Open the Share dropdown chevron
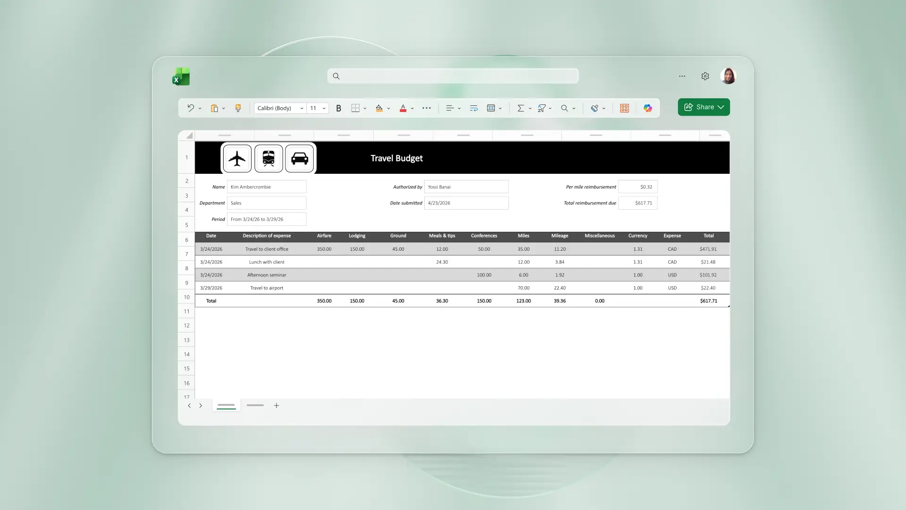 click(721, 107)
